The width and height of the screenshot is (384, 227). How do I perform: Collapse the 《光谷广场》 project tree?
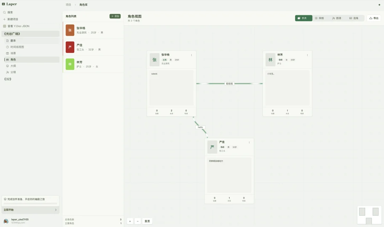point(12,34)
